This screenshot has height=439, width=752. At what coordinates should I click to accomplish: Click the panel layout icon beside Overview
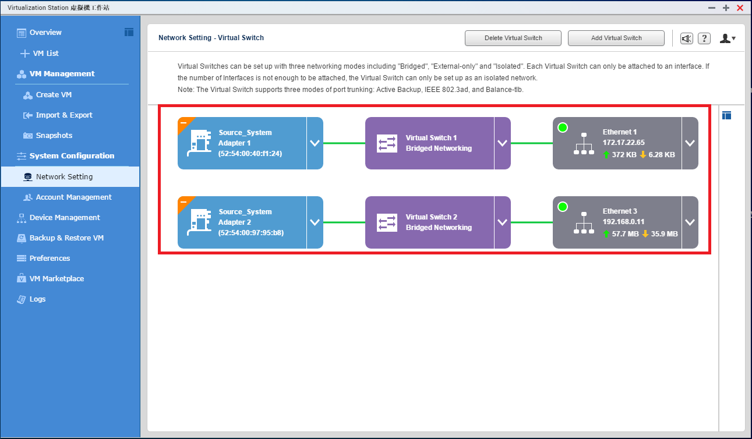pyautogui.click(x=129, y=32)
